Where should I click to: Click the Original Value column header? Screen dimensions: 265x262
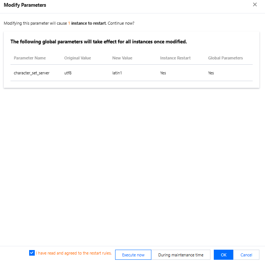pyautogui.click(x=78, y=58)
